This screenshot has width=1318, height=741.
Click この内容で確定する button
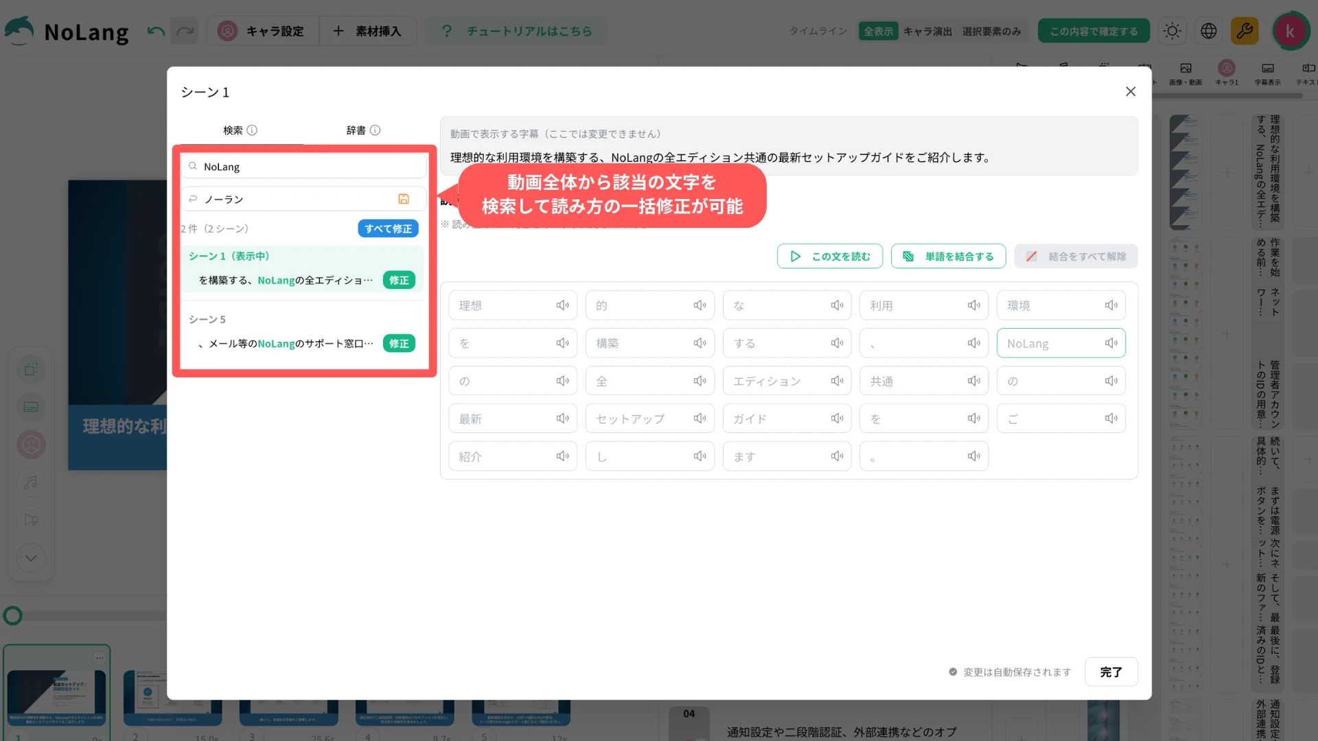coord(1094,32)
